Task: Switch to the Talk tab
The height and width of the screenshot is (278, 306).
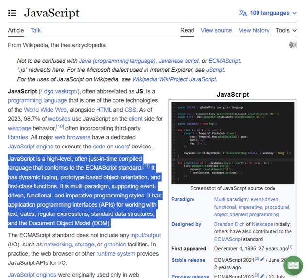Action: (x=35, y=30)
